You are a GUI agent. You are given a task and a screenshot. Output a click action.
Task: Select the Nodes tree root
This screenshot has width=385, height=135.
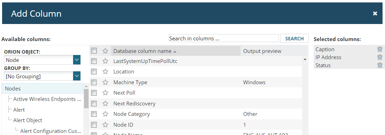click(42, 88)
